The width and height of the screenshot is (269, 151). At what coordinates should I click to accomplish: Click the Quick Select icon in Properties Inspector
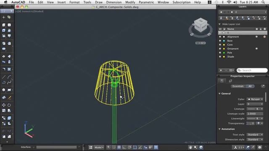[263, 86]
